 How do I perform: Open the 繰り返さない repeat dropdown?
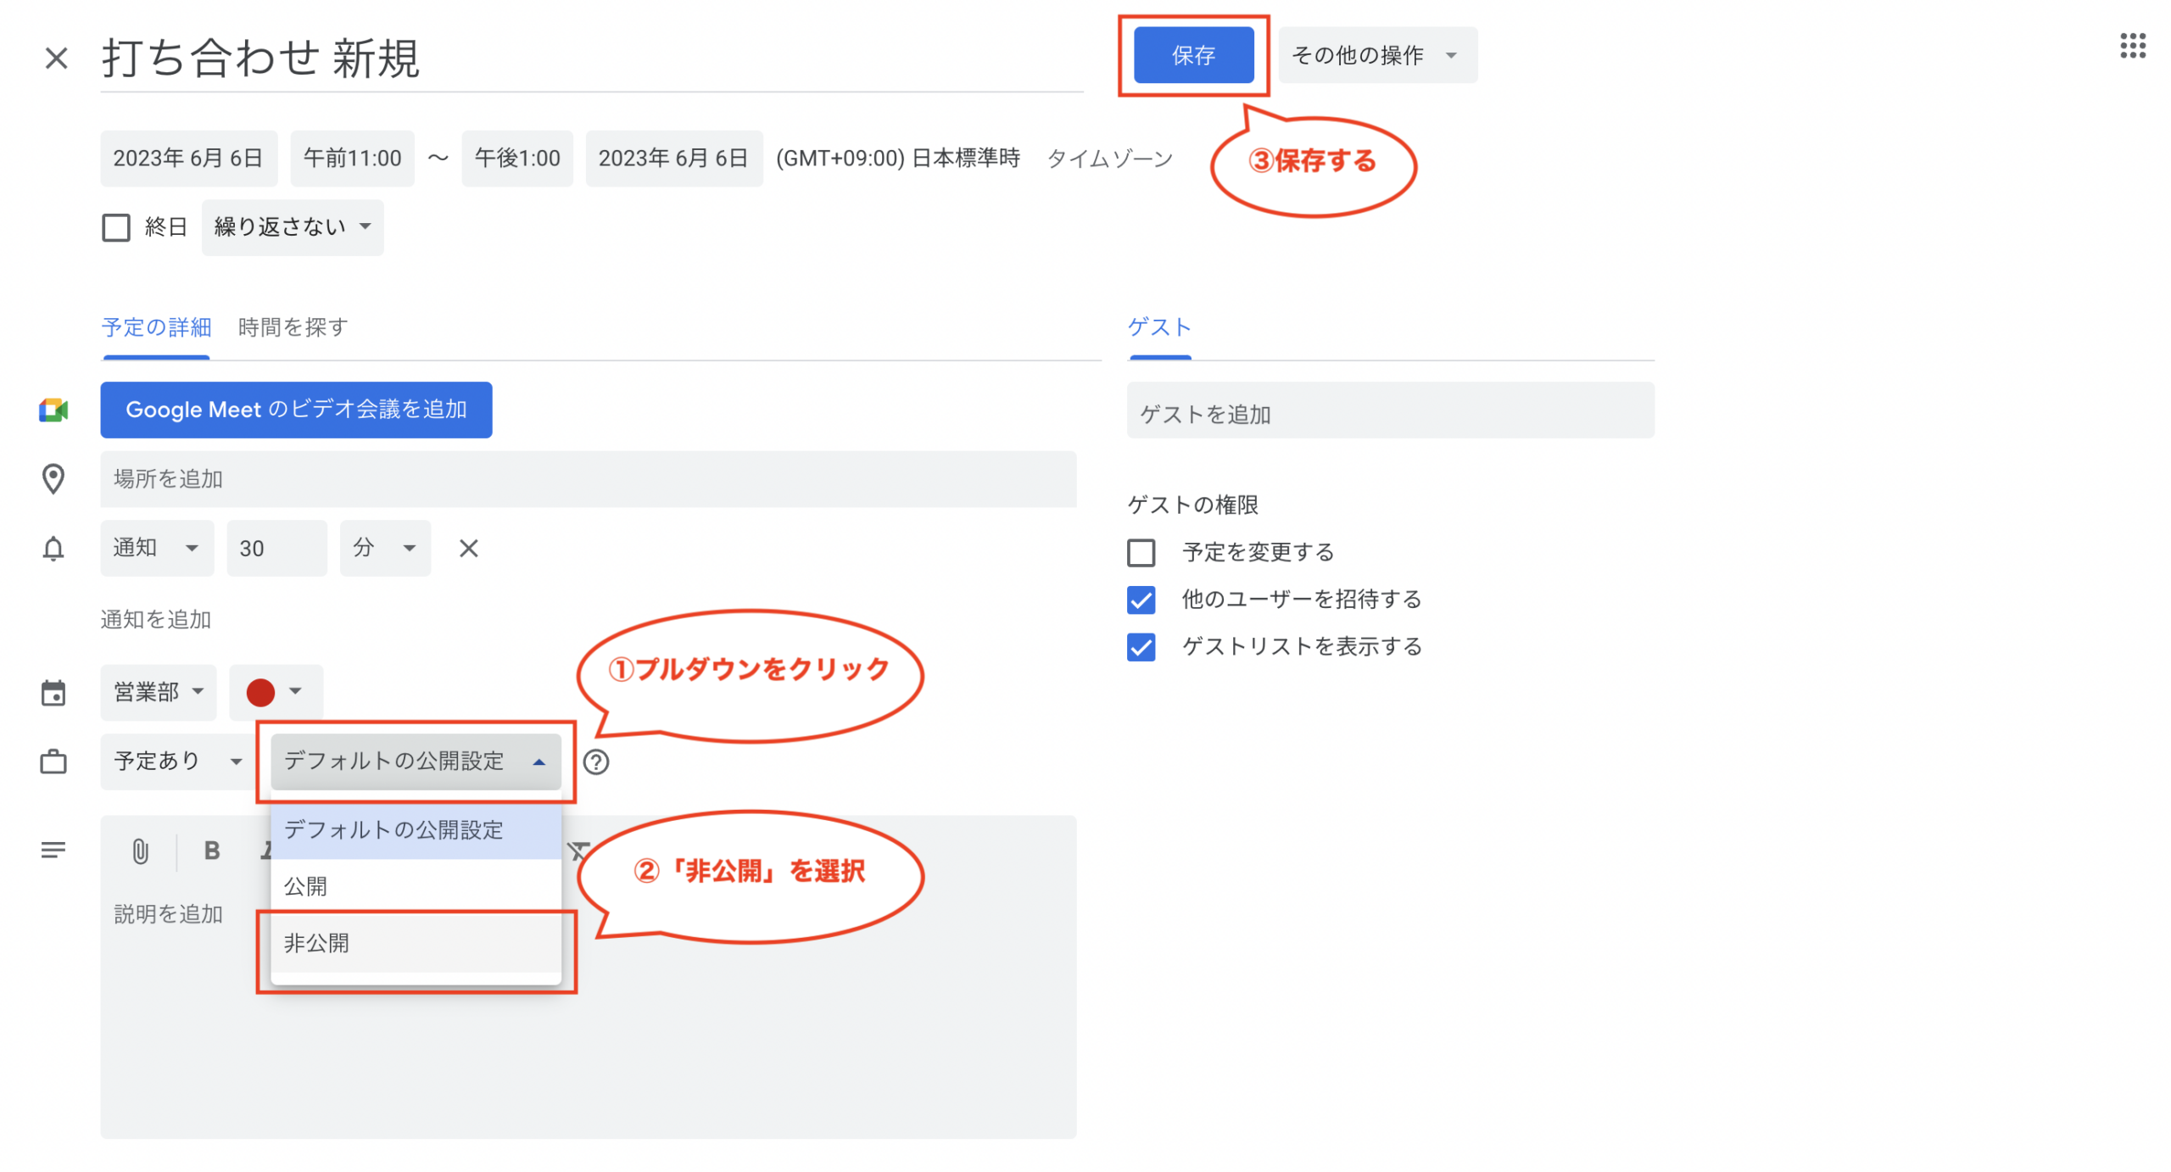292,227
